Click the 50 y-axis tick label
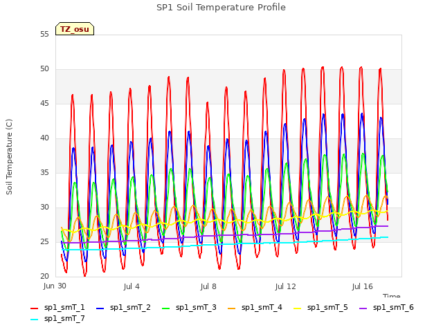The width and height of the screenshot is (443, 332). [44, 69]
